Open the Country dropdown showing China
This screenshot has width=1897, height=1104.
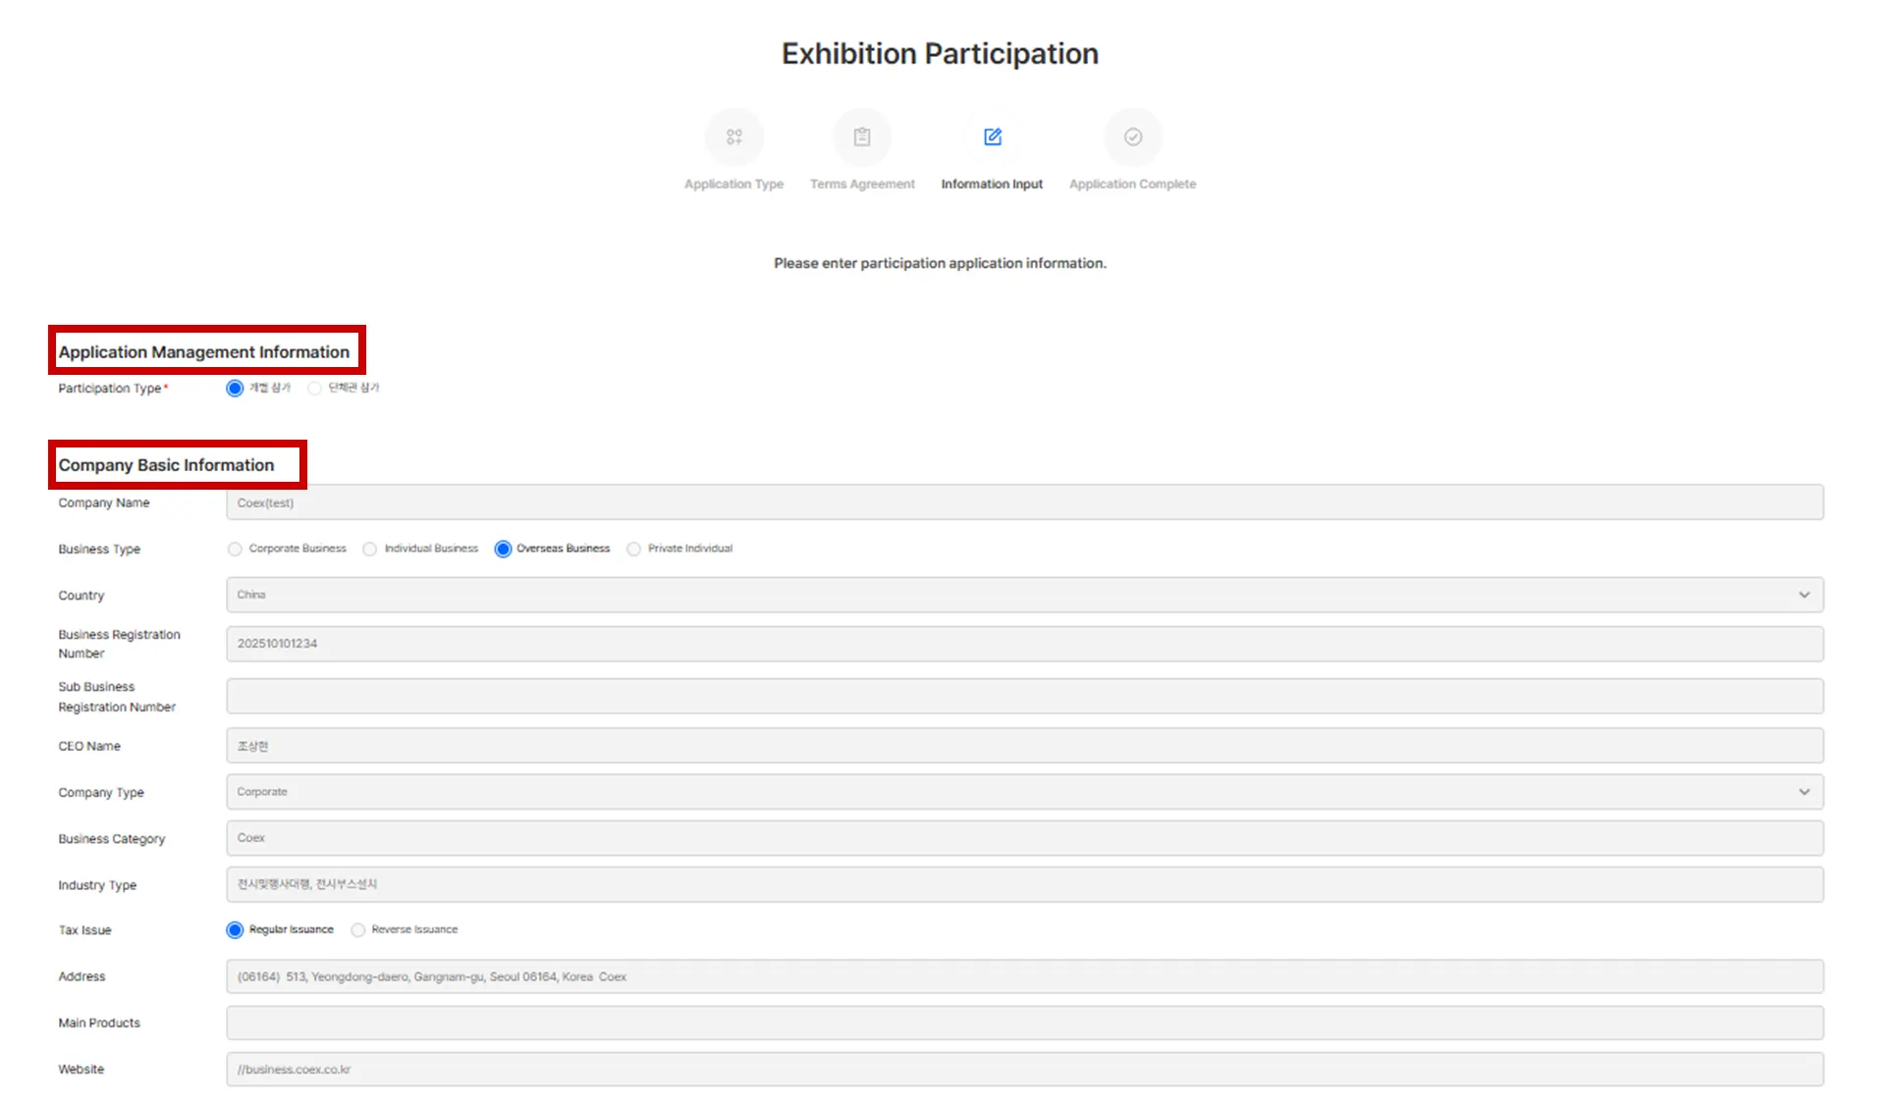click(x=1024, y=596)
